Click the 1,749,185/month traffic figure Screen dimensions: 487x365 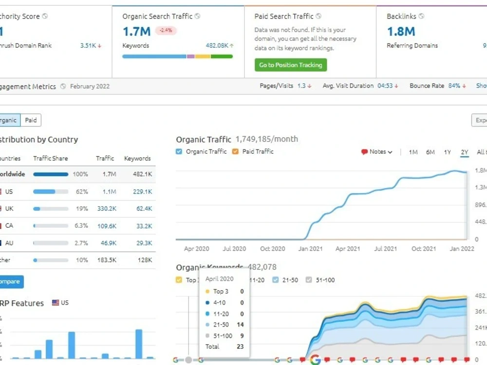coord(266,139)
